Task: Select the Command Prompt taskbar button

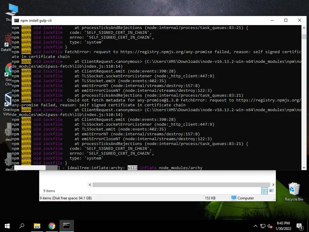Action: click(66, 226)
